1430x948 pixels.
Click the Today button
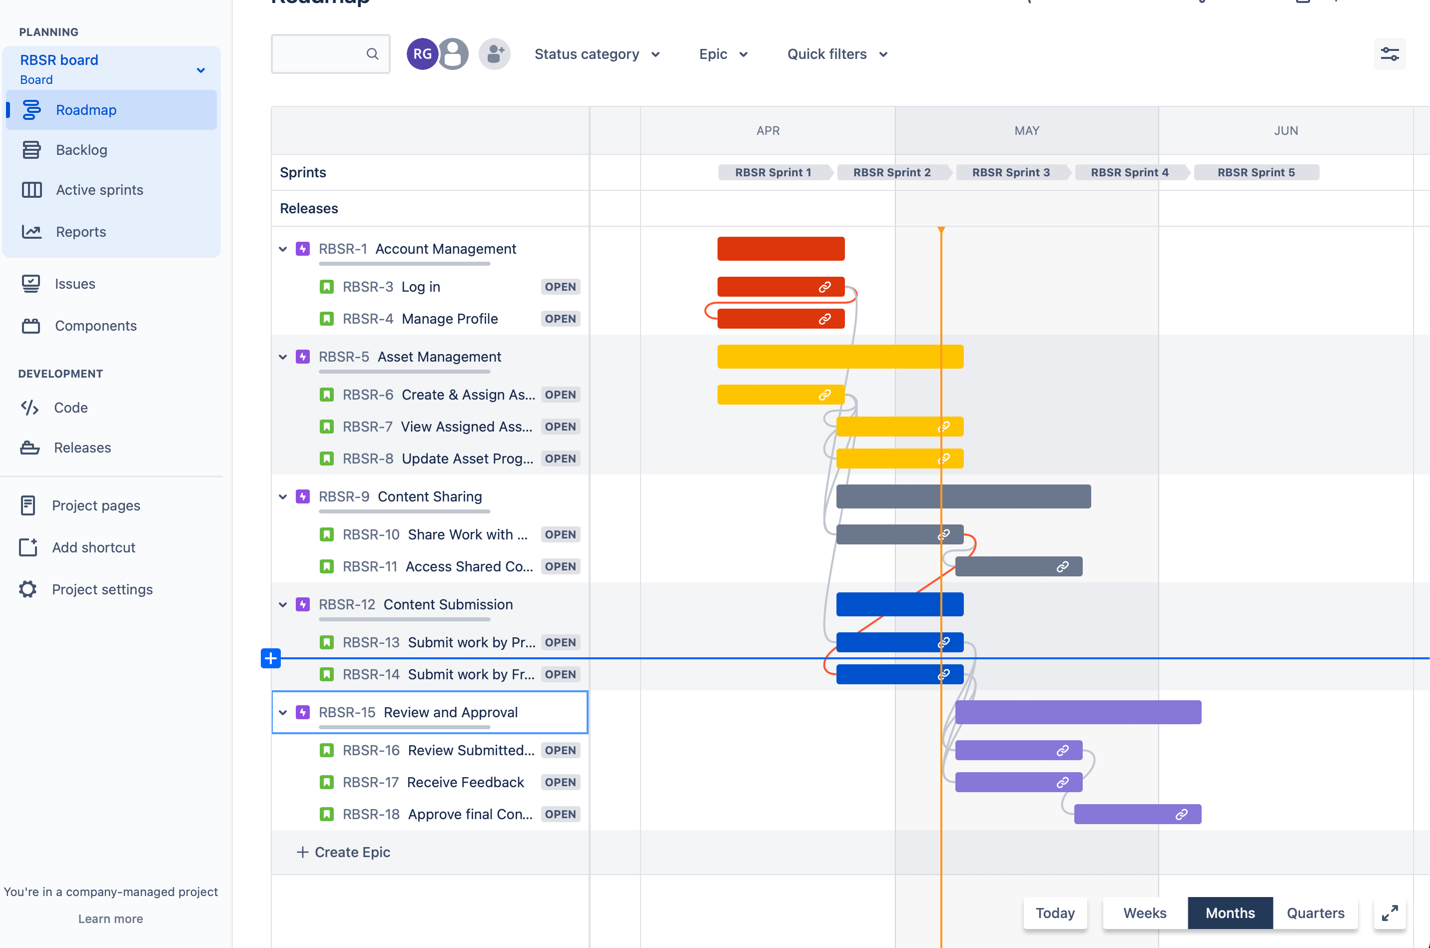(1054, 913)
